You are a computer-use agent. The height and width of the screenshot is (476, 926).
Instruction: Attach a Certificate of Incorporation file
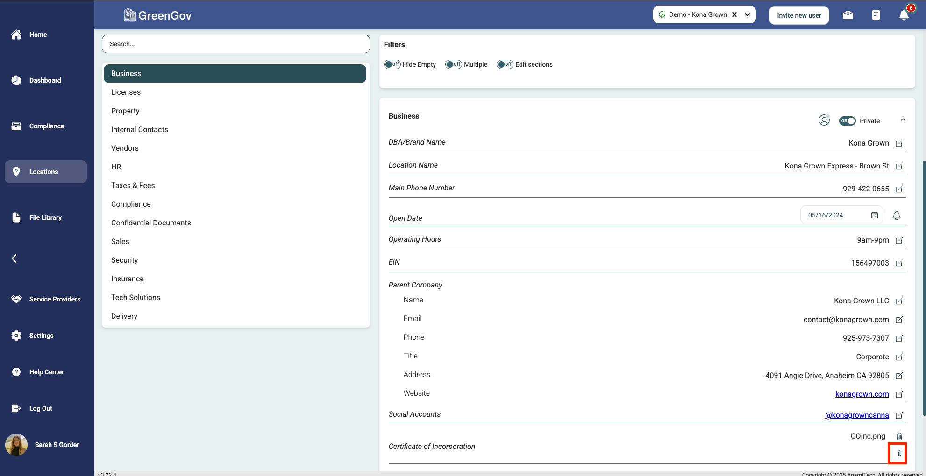(899, 453)
